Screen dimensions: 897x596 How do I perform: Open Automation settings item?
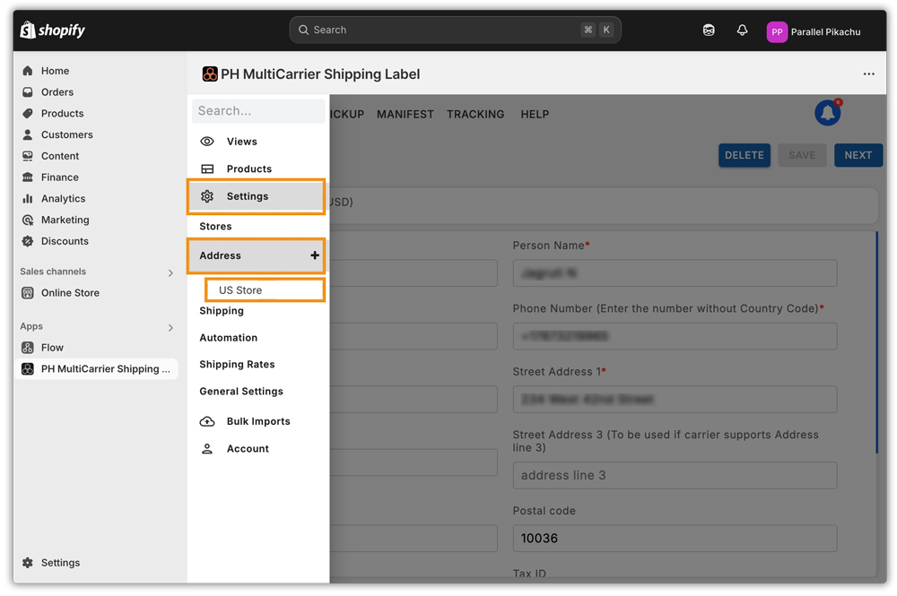click(x=228, y=338)
